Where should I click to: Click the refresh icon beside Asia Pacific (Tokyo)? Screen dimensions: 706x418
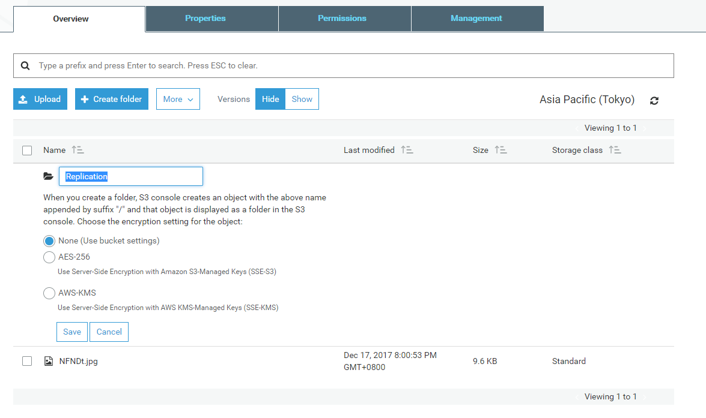pyautogui.click(x=654, y=101)
